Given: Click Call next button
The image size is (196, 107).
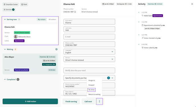Looking at the screenshot, I should pyautogui.click(x=88, y=101).
